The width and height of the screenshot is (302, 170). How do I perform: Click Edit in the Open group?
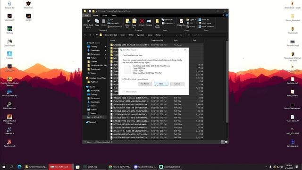click(x=190, y=23)
